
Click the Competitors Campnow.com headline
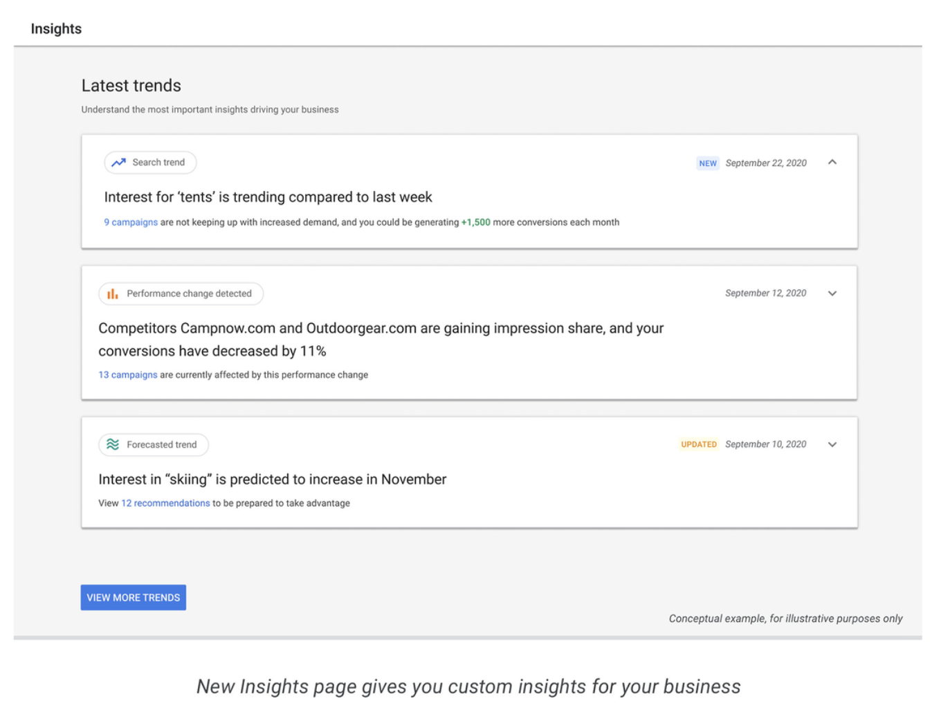pos(381,340)
